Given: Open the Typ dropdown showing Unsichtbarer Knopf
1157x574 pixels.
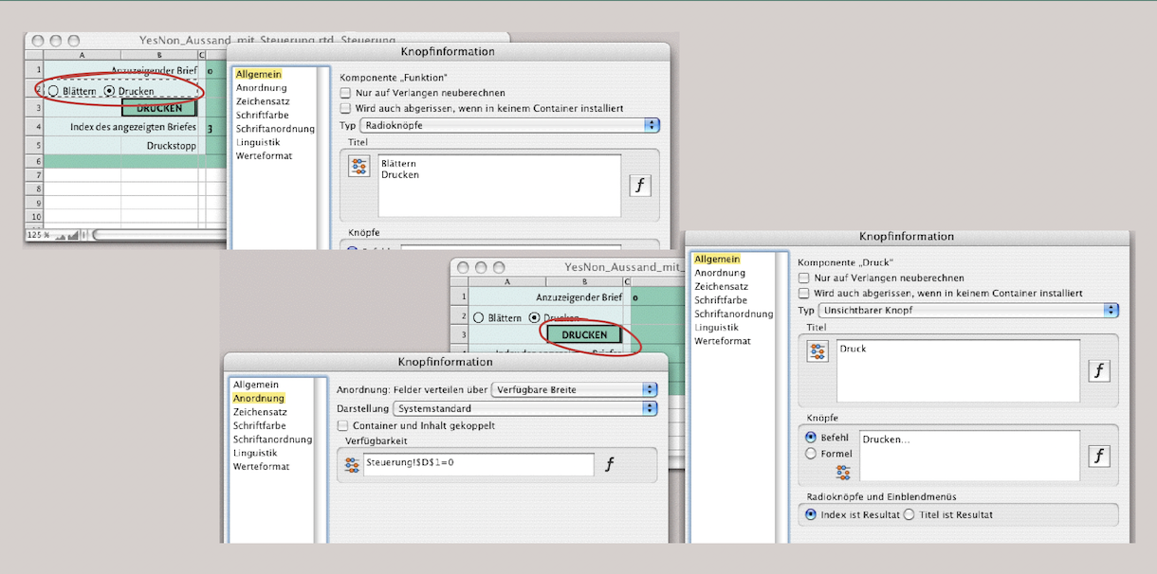Looking at the screenshot, I should [x=967, y=310].
